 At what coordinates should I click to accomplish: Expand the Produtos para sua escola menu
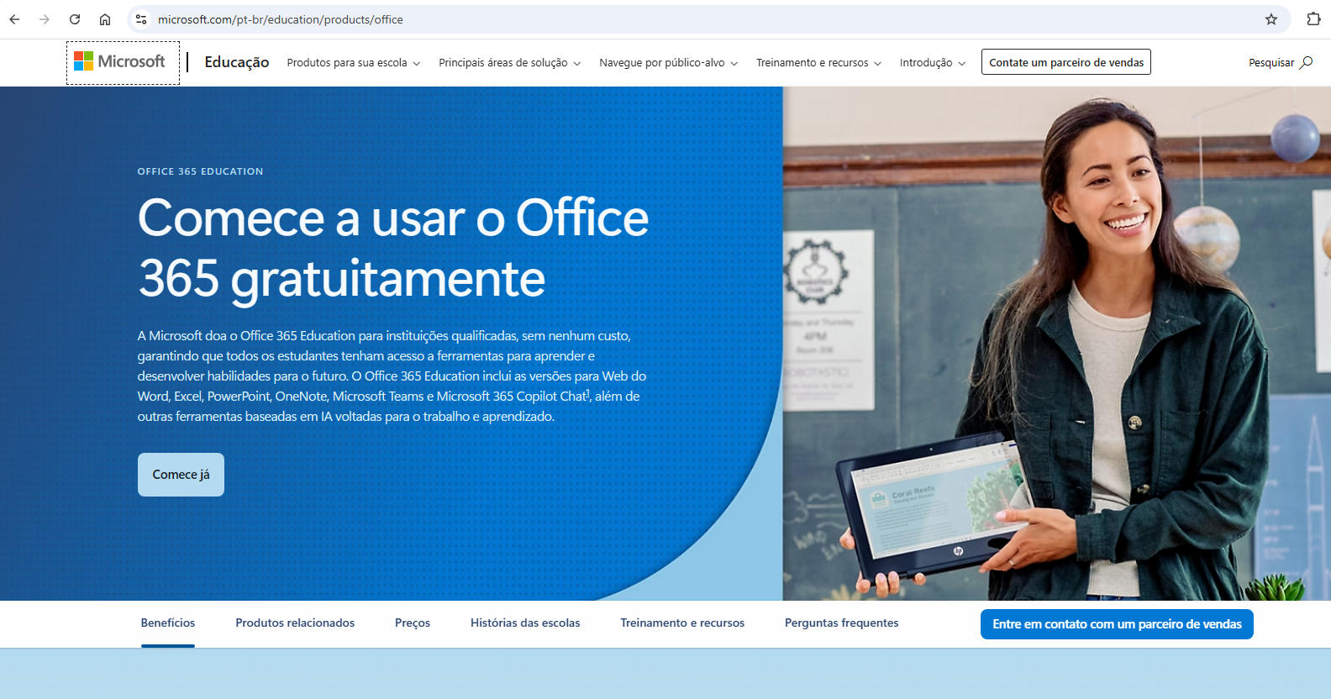353,63
